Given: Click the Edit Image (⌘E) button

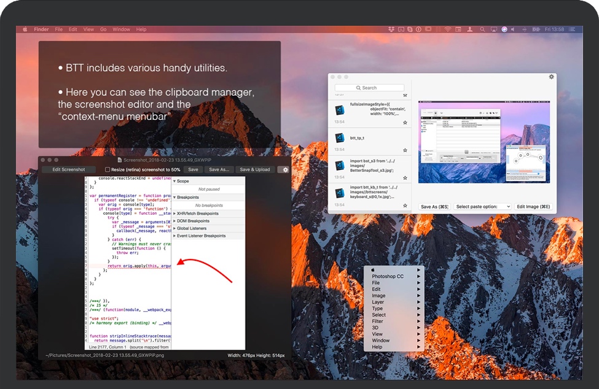Looking at the screenshot, I should (x=534, y=206).
